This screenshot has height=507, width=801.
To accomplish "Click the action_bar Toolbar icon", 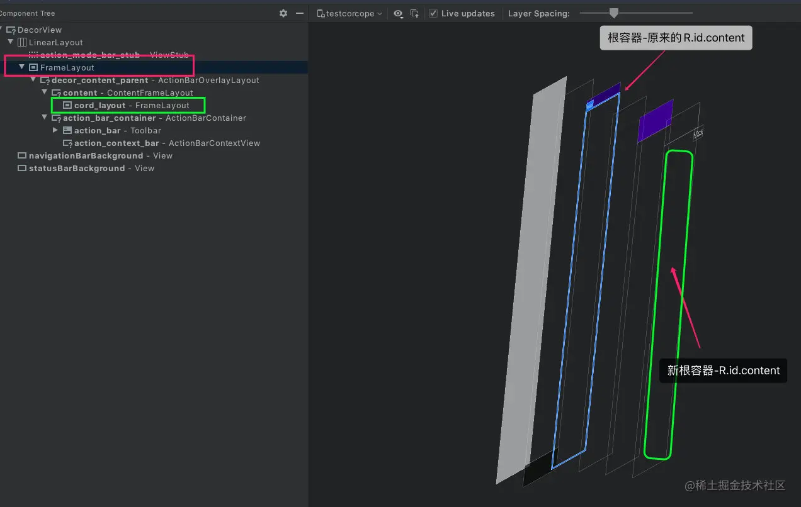I will pyautogui.click(x=67, y=130).
